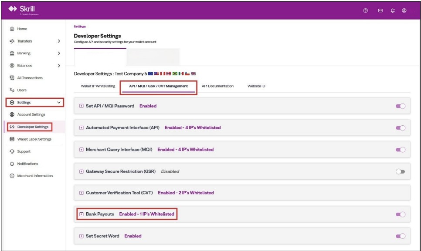This screenshot has width=421, height=251.
Task: Click the Transfers arrows icon
Action: tap(12, 41)
